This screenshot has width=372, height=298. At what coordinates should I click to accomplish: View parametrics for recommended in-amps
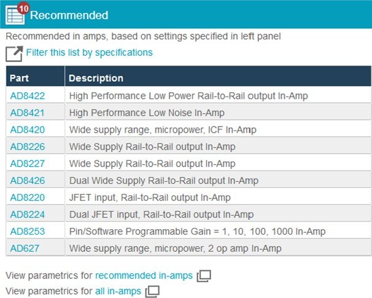144,276
